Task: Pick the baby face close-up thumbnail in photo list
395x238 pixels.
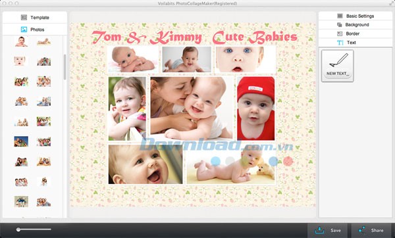Action: 20,61
